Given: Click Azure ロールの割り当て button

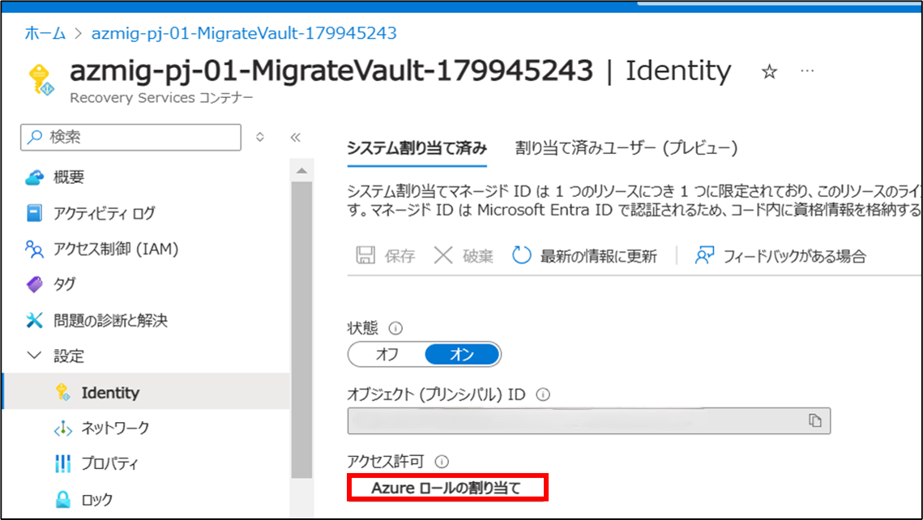Looking at the screenshot, I should pyautogui.click(x=447, y=488).
